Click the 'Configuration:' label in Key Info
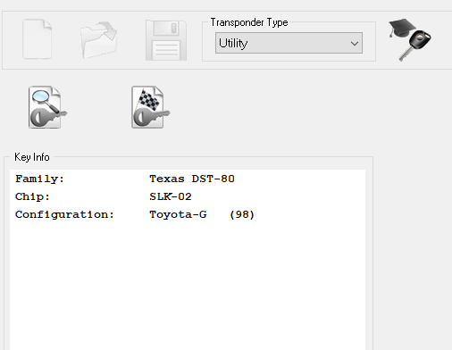The image size is (452, 350). [x=64, y=214]
